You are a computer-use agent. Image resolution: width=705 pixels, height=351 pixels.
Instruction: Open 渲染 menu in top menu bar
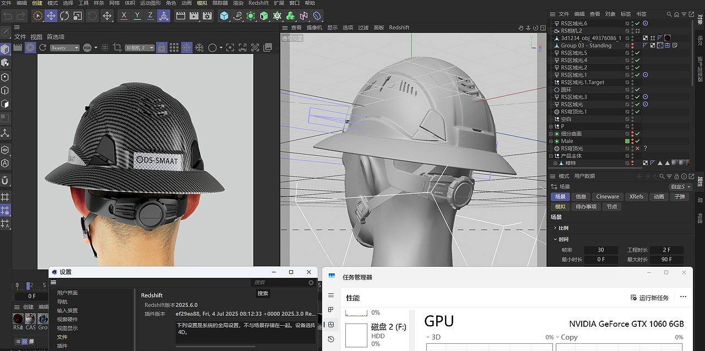pos(238,3)
